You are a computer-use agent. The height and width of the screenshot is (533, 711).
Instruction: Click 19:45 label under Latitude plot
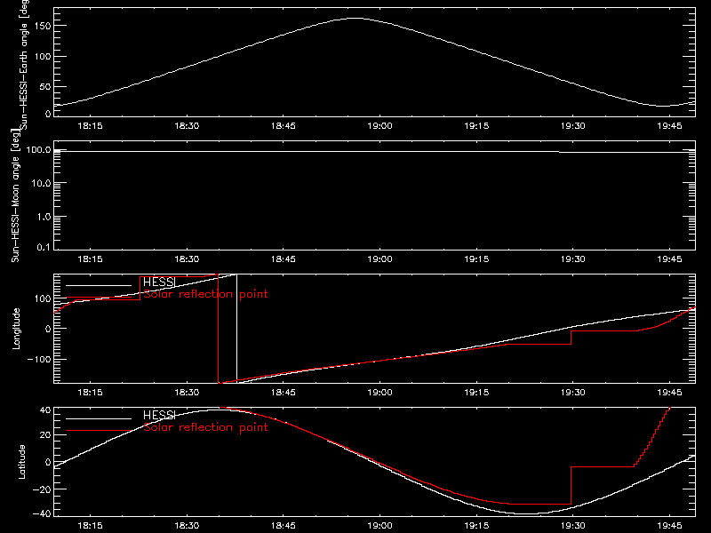670,525
